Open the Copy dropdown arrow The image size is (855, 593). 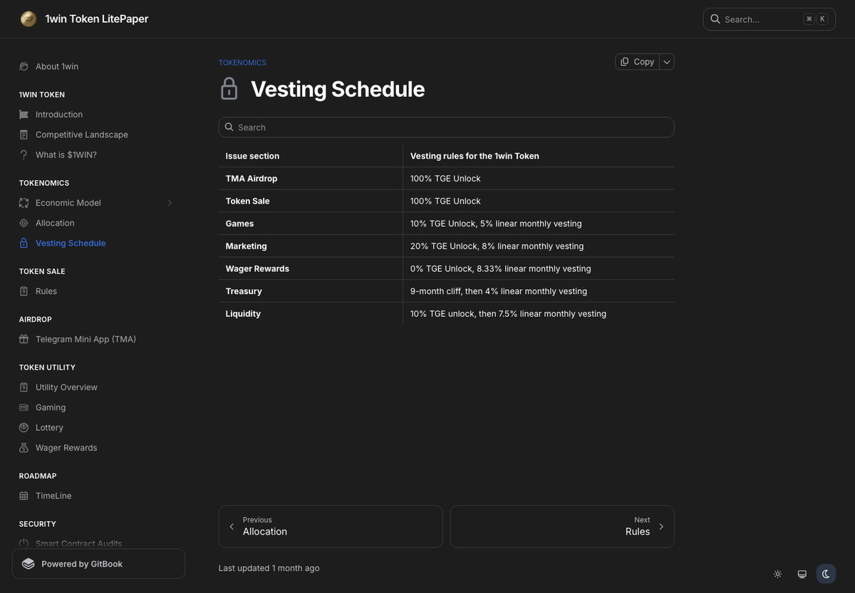click(x=667, y=62)
